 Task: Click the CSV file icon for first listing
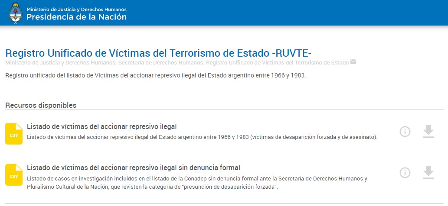click(x=14, y=134)
